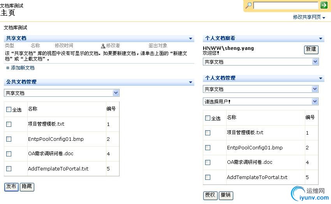Open the 个人文档察看 web part menu arrow
This screenshot has width=331, height=204.
[x=320, y=39]
